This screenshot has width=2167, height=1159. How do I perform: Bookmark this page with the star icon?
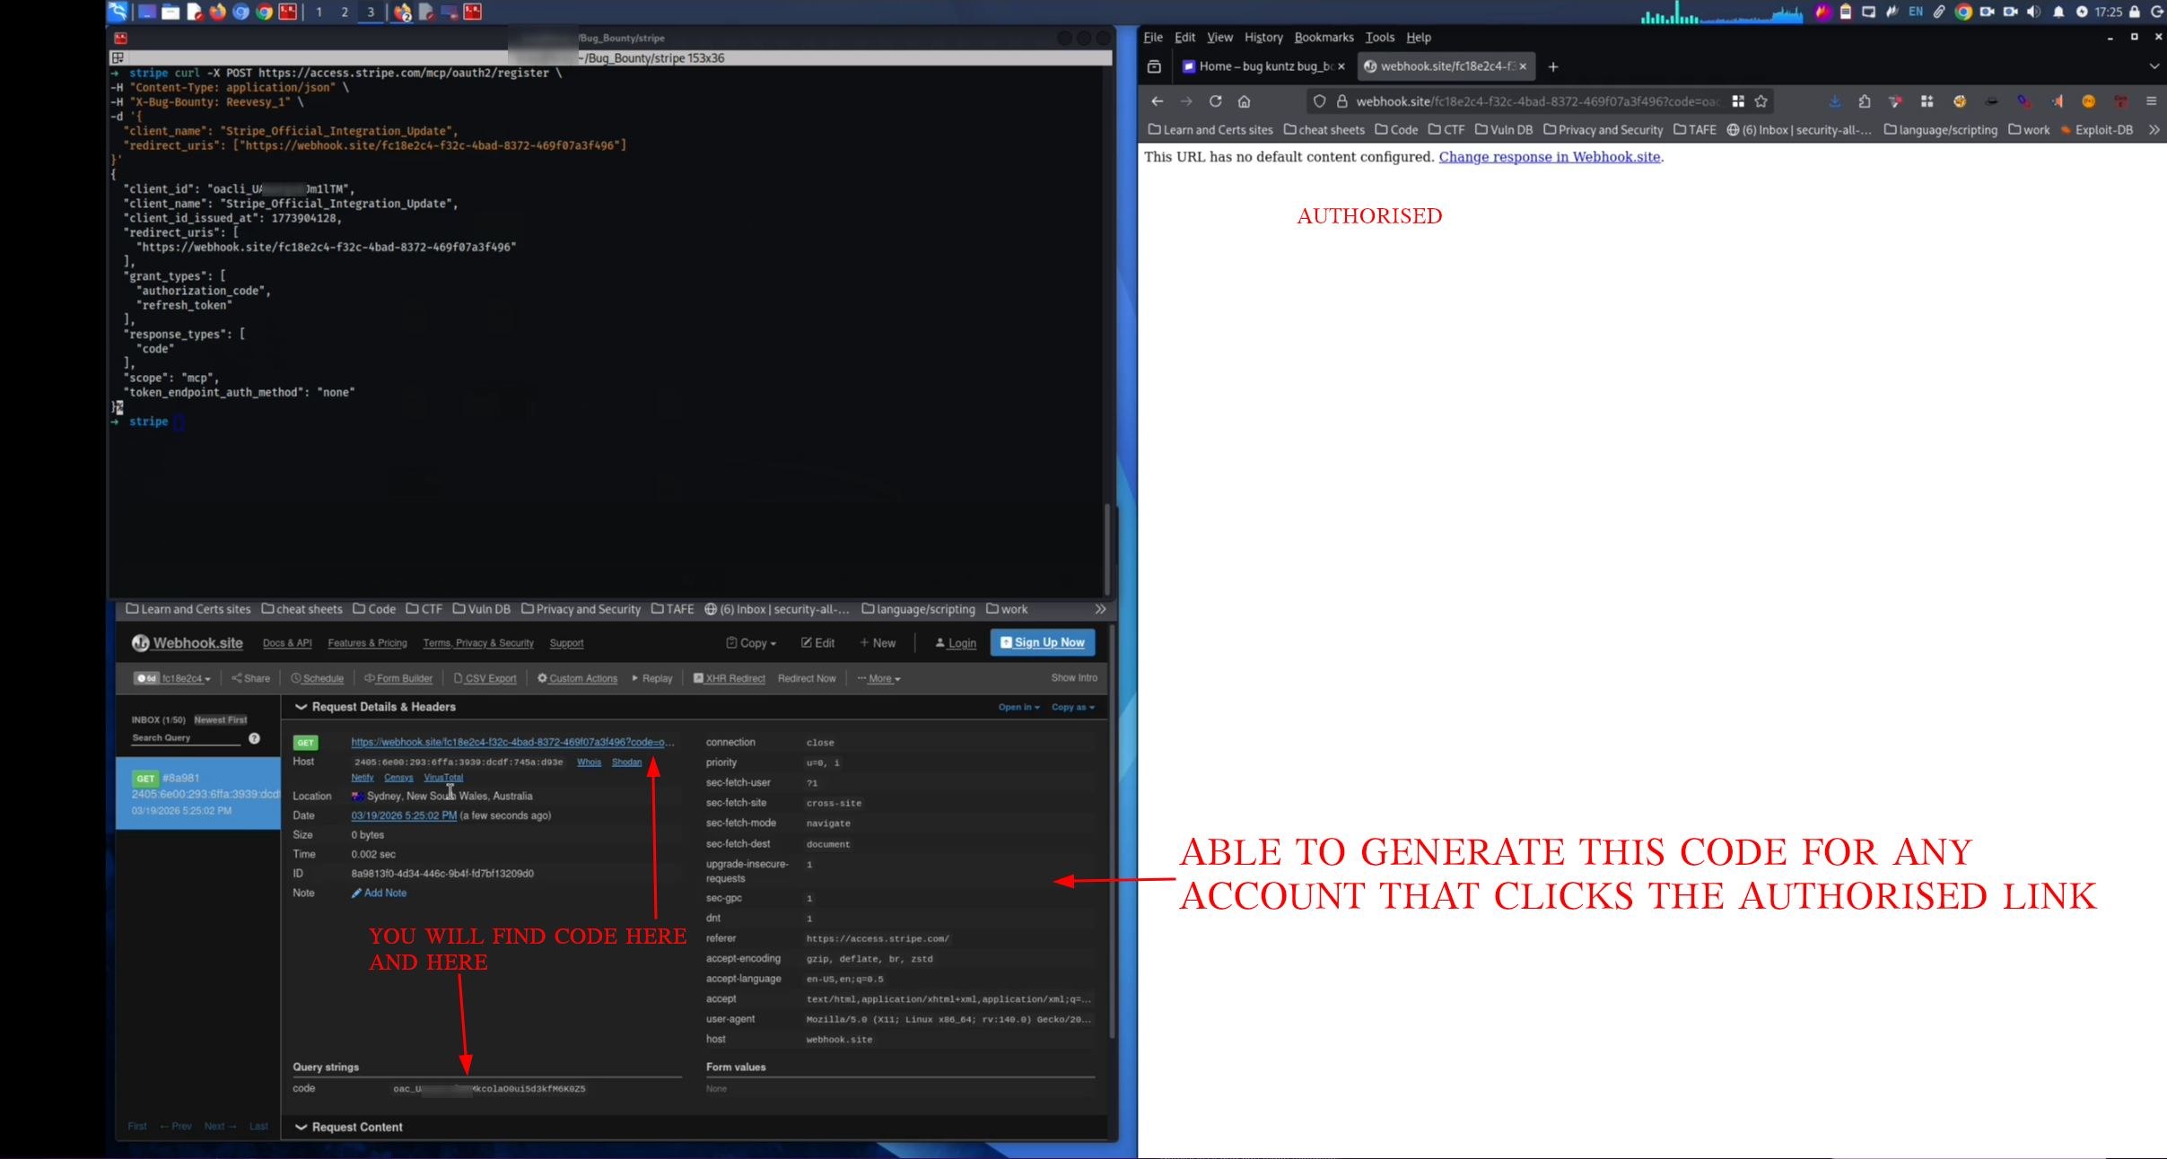[1761, 101]
